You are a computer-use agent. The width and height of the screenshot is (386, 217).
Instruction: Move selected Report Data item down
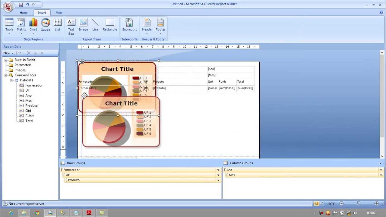[42, 53]
